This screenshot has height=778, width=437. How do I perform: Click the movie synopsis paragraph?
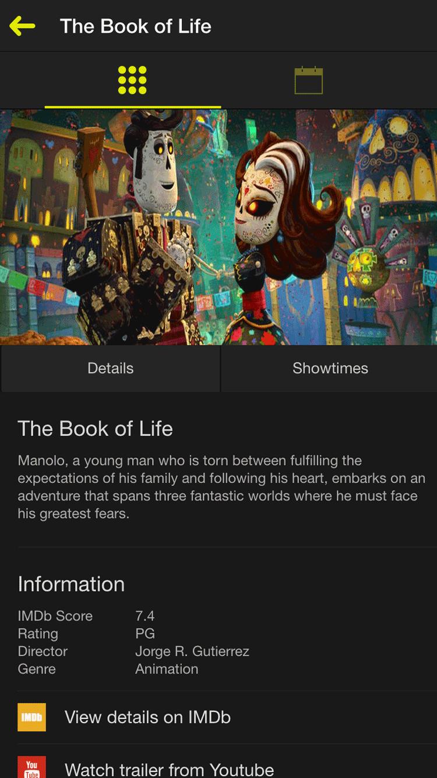click(x=217, y=487)
